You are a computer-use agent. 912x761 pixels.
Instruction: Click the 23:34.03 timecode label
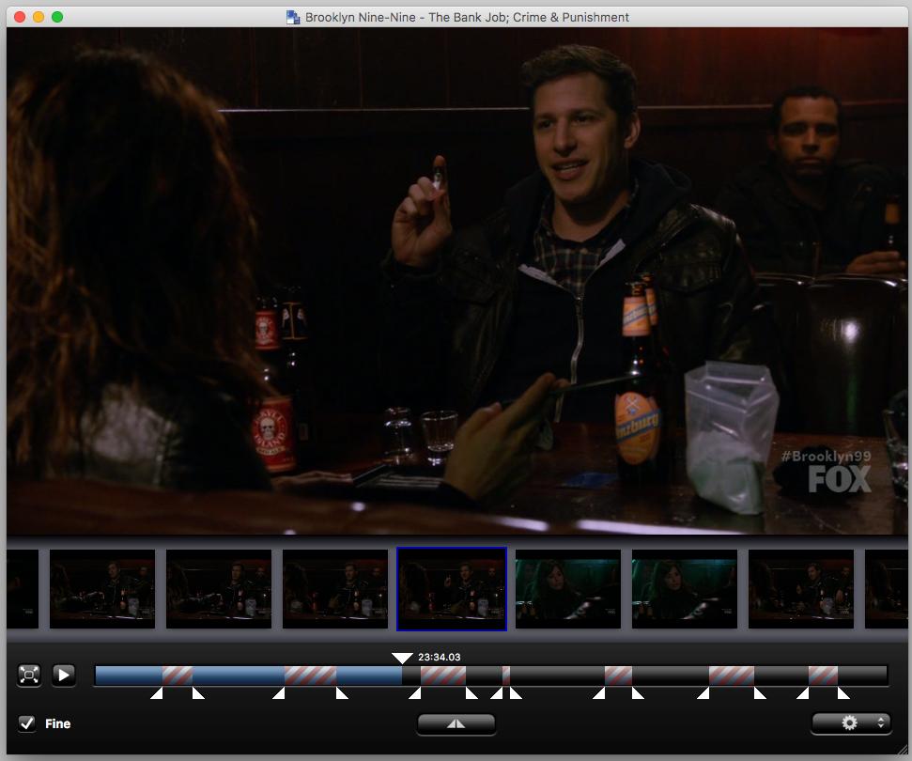pos(440,657)
